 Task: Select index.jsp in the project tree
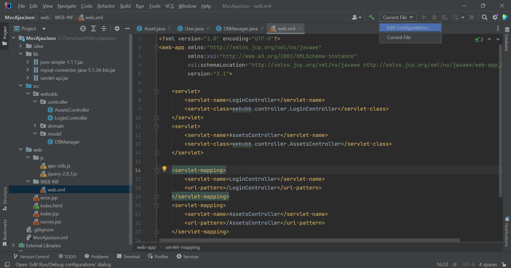click(50, 214)
